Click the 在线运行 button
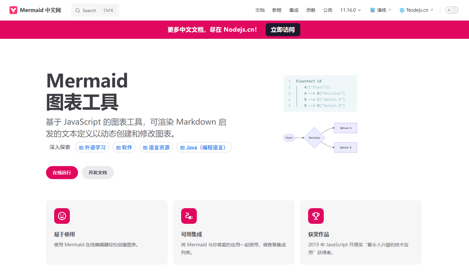Image resolution: width=469 pixels, height=277 pixels. [x=62, y=173]
